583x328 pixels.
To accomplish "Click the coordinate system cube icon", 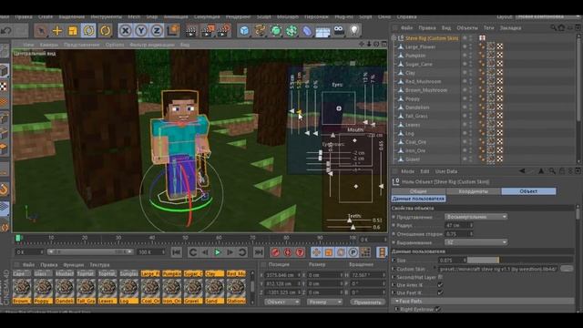I will click(x=173, y=30).
